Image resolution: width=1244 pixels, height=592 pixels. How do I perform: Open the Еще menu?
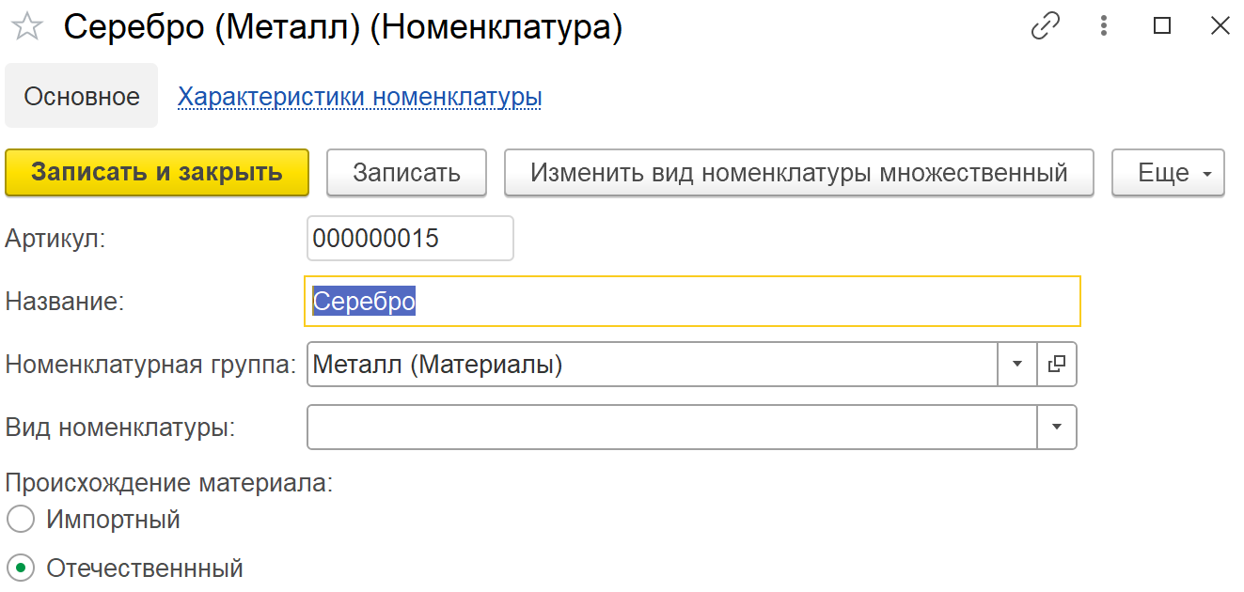coord(1168,173)
